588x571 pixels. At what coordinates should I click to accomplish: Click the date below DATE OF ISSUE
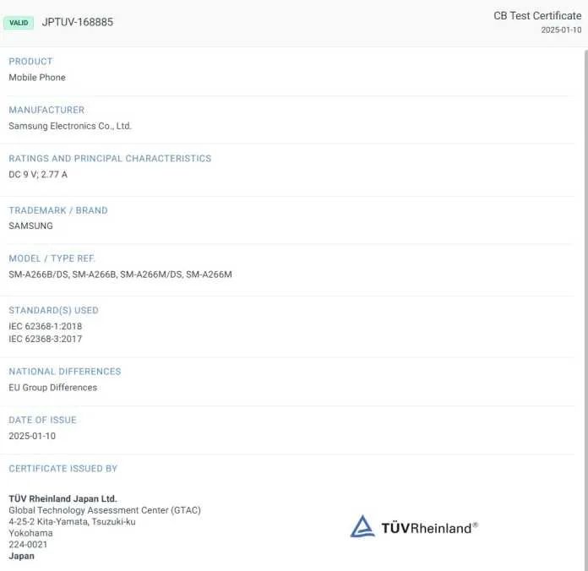31,436
